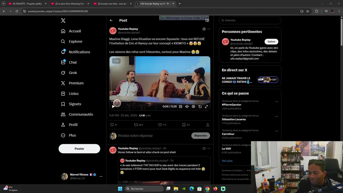Open options for the Carrefour trend
Screen dimensions: 343x193
tap(277, 131)
